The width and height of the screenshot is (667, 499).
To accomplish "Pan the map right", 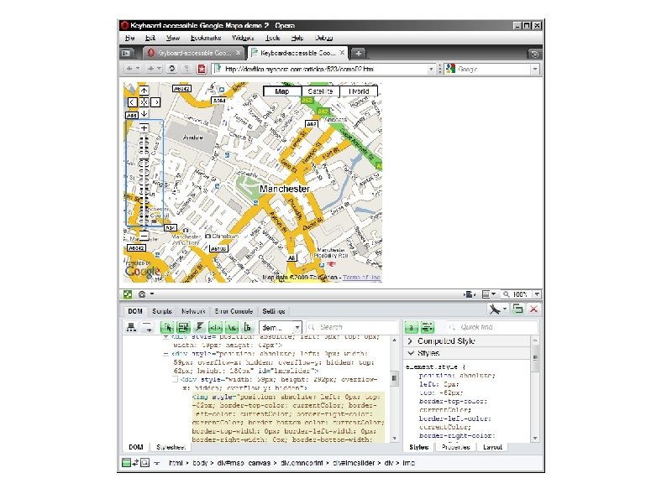I will [x=155, y=102].
